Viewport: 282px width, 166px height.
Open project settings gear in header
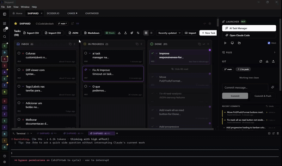coord(210,24)
